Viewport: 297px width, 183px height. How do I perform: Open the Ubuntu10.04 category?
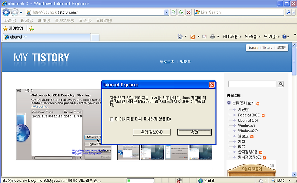pyautogui.click(x=248, y=120)
